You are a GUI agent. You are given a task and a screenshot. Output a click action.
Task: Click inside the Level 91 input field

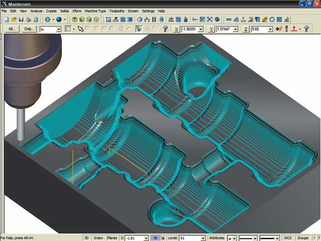point(190,238)
